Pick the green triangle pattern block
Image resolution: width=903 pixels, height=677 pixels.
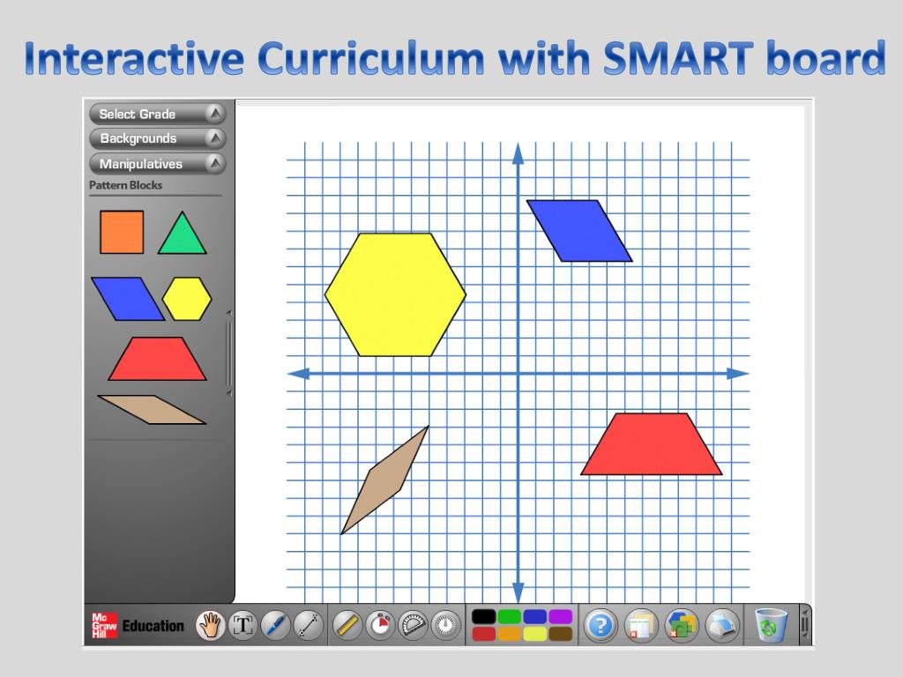pos(182,236)
